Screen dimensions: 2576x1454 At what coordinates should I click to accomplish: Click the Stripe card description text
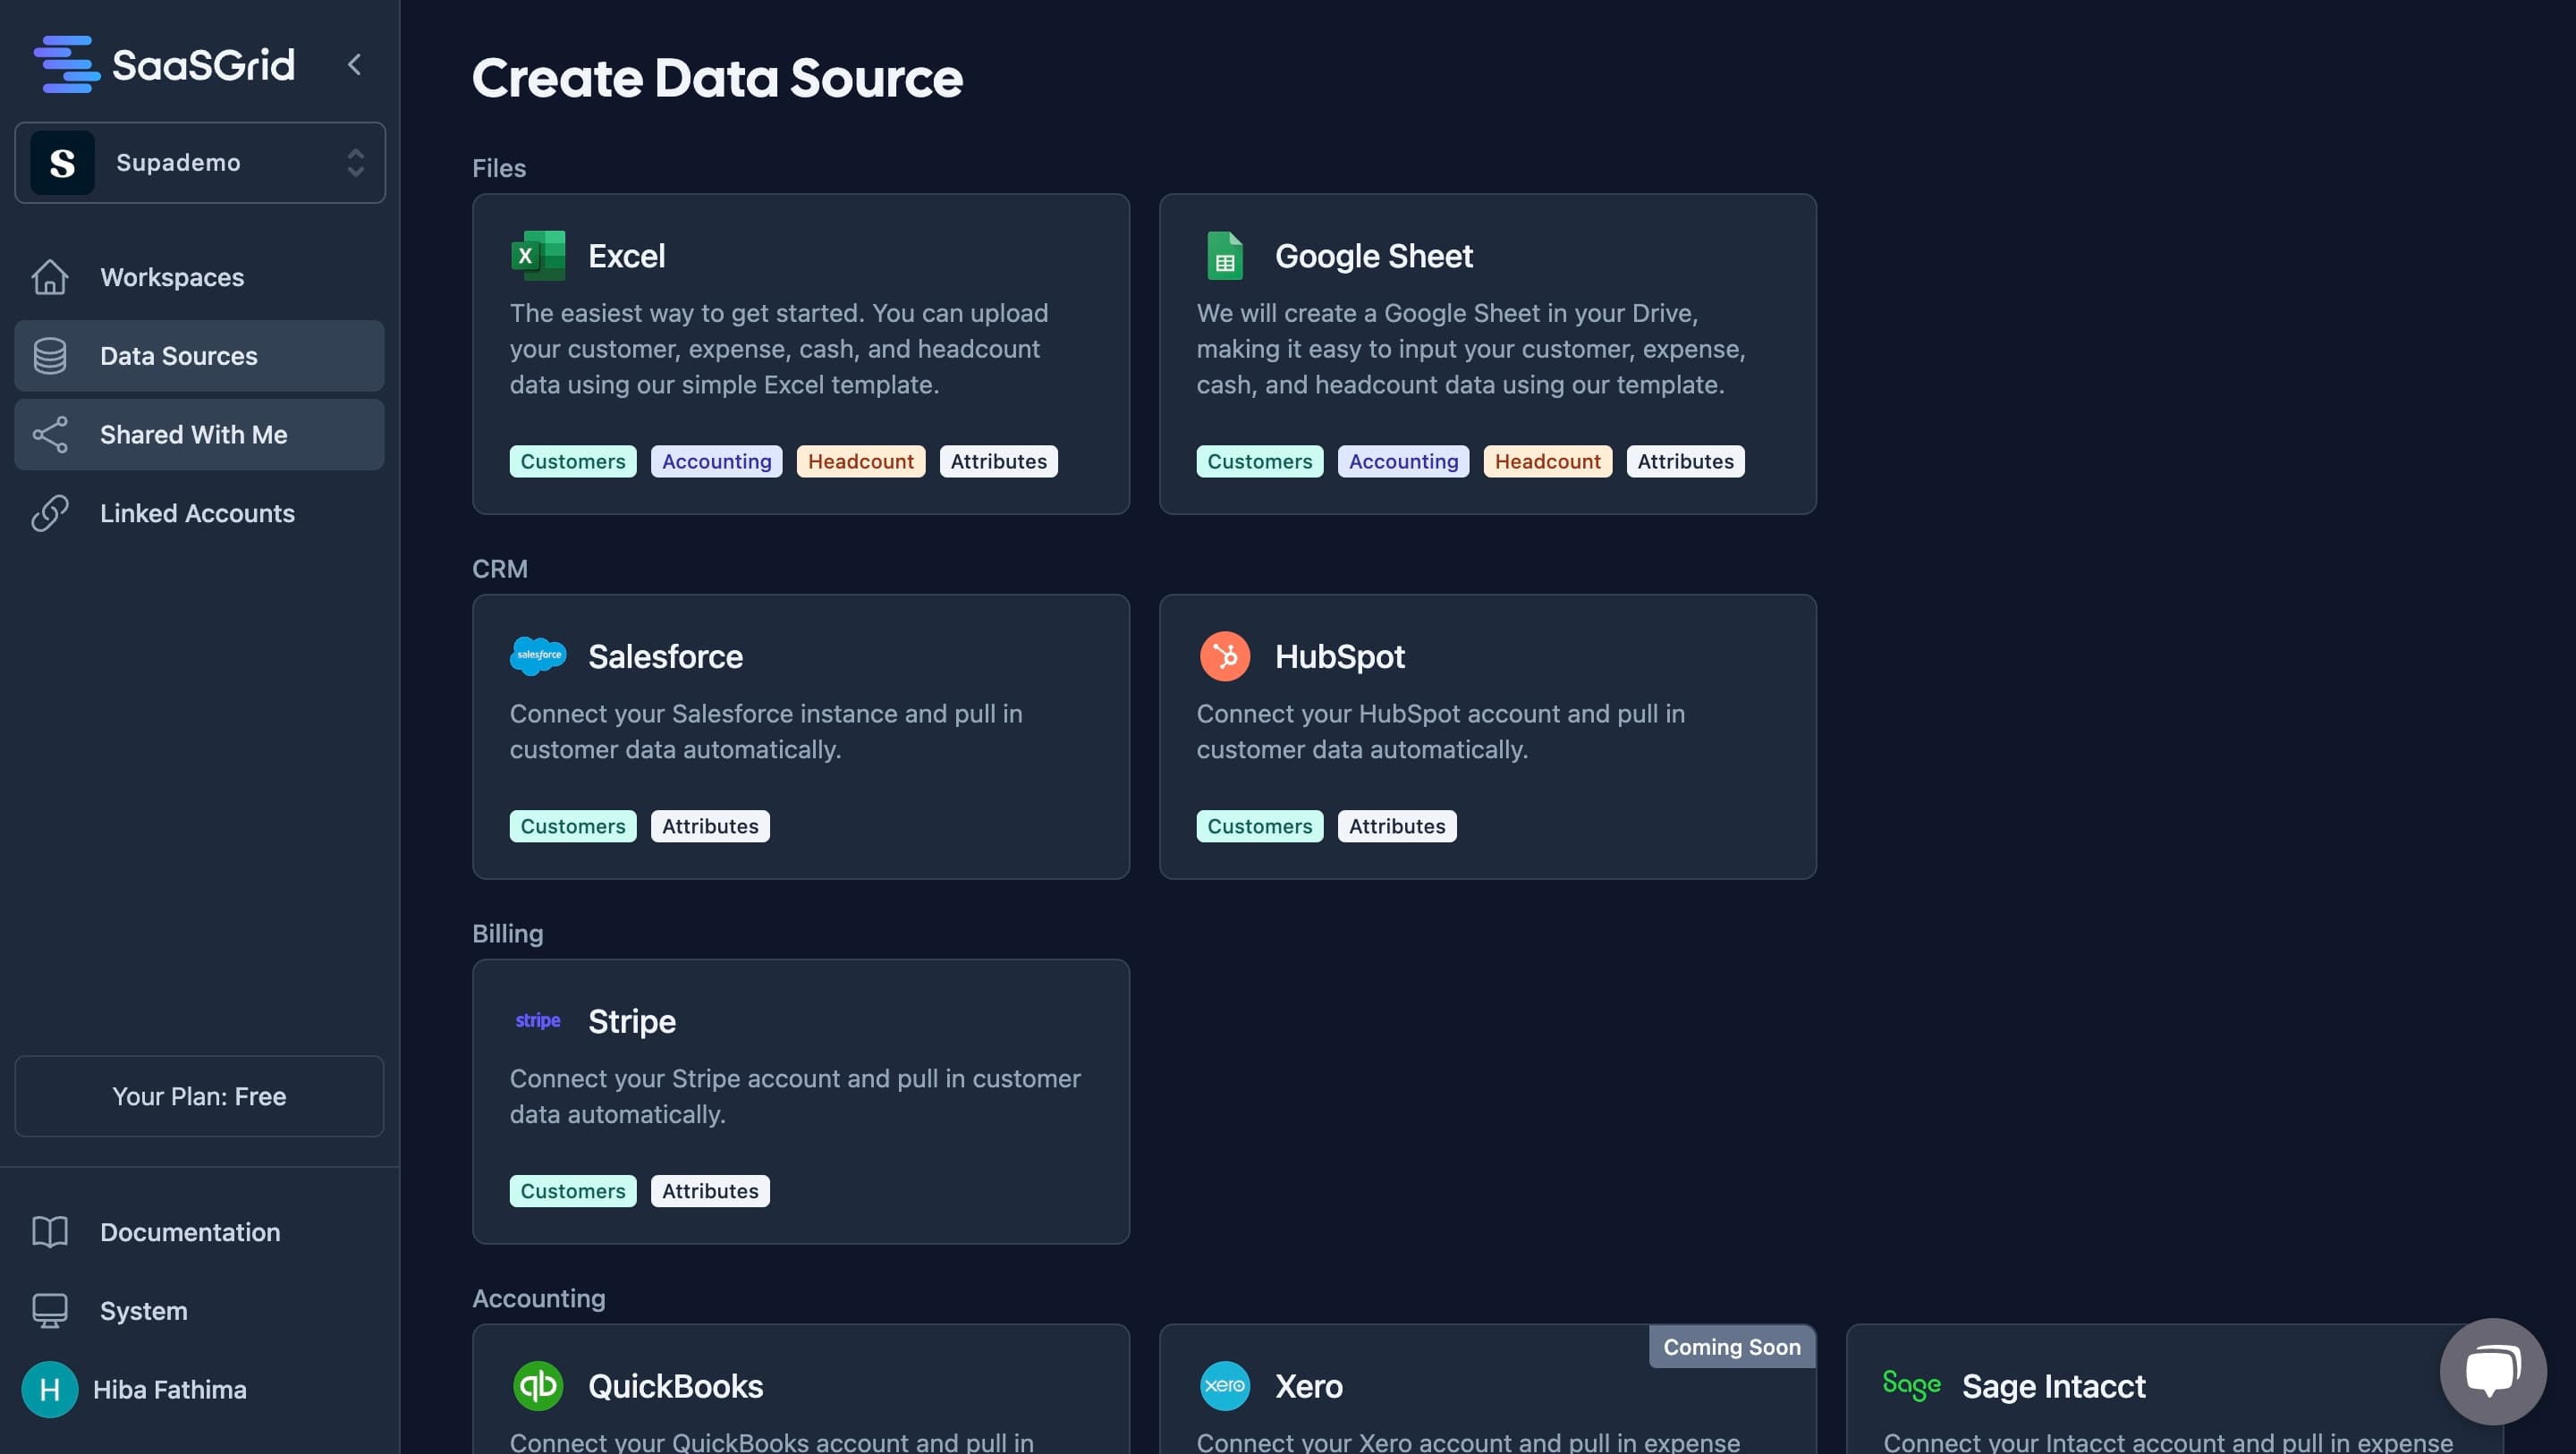[795, 1097]
